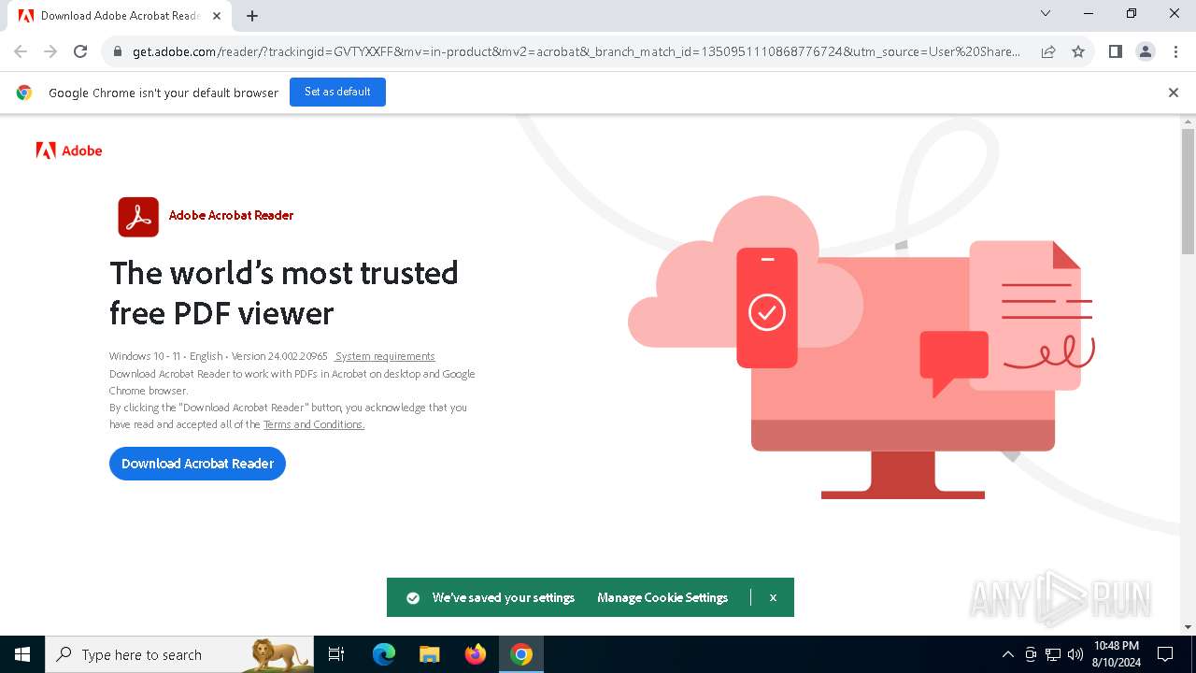Launch Firefox from taskbar

click(476, 654)
